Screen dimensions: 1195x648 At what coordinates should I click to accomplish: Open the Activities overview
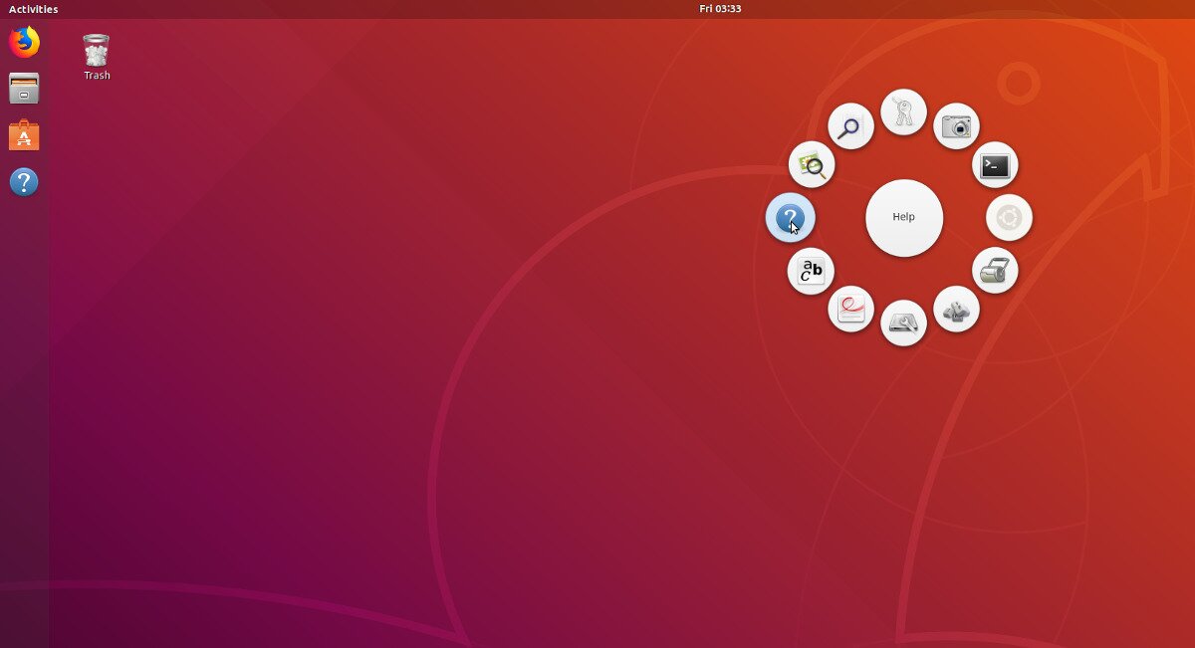33,9
